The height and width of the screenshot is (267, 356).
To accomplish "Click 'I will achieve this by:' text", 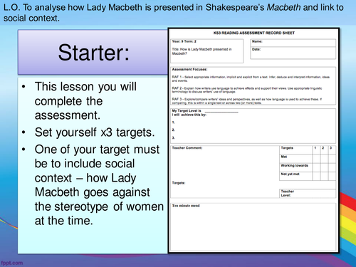I will pyautogui.click(x=189, y=115).
